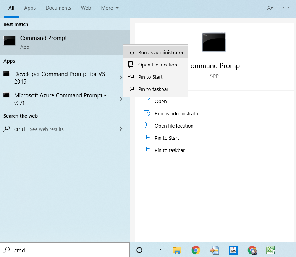Open the document with arrow taskbar app
This screenshot has height=257, width=296.
[x=215, y=250]
